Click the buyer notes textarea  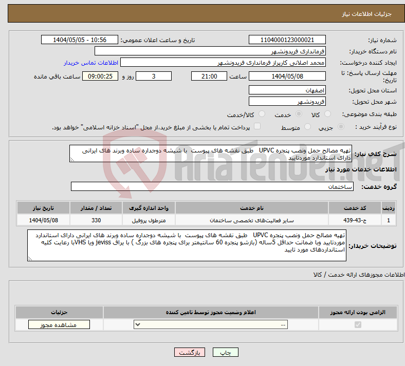187,245
